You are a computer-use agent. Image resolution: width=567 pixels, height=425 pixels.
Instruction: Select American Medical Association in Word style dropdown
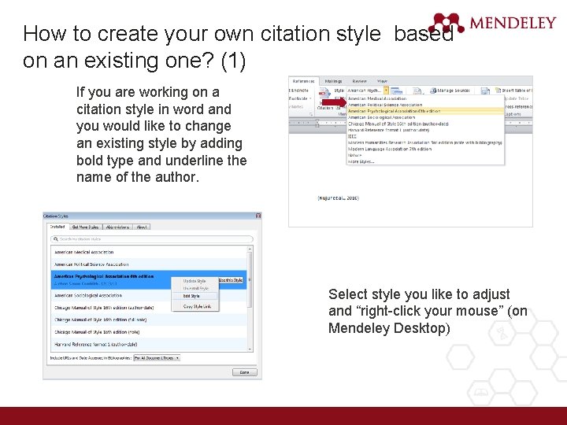click(x=425, y=98)
